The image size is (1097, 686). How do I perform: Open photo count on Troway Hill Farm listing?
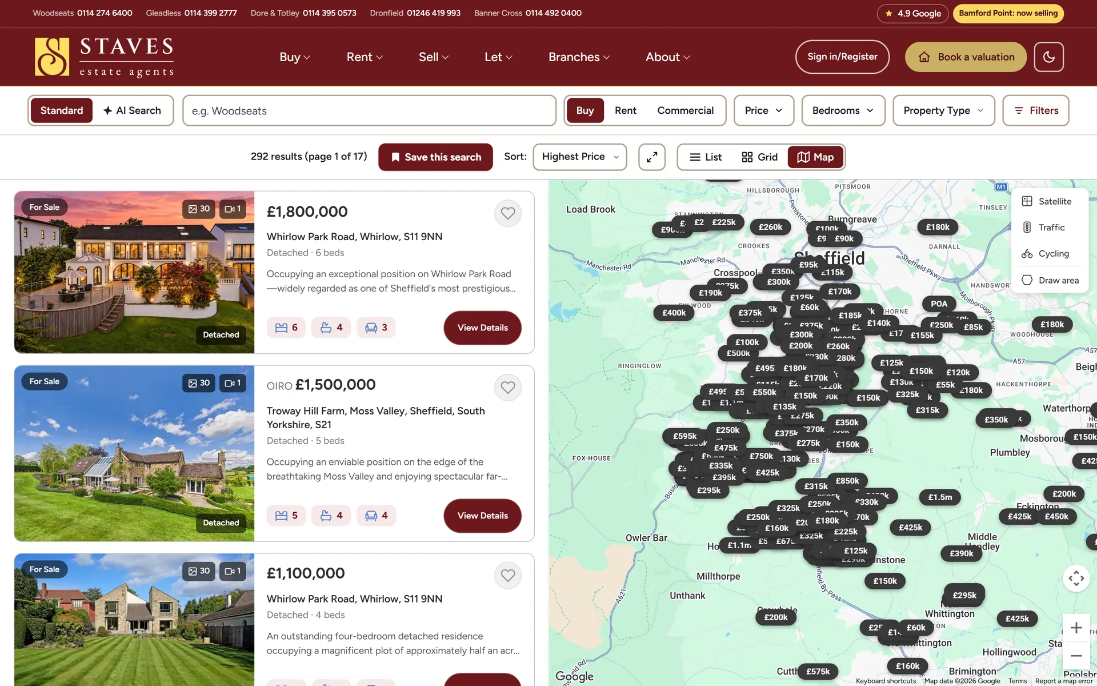pyautogui.click(x=199, y=383)
